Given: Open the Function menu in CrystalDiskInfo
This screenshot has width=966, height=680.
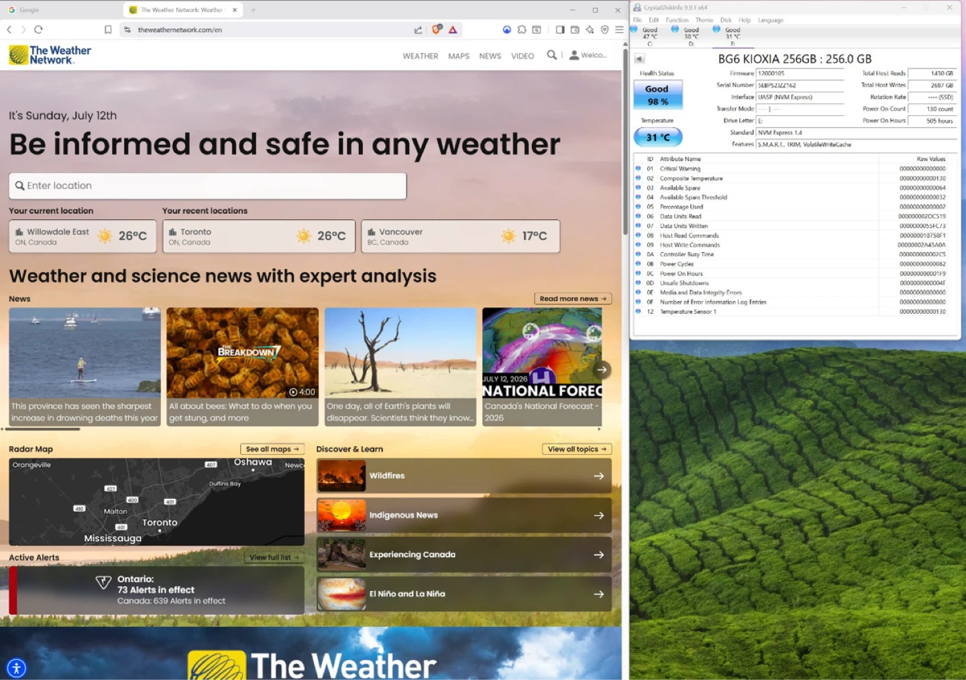Looking at the screenshot, I should [x=677, y=20].
